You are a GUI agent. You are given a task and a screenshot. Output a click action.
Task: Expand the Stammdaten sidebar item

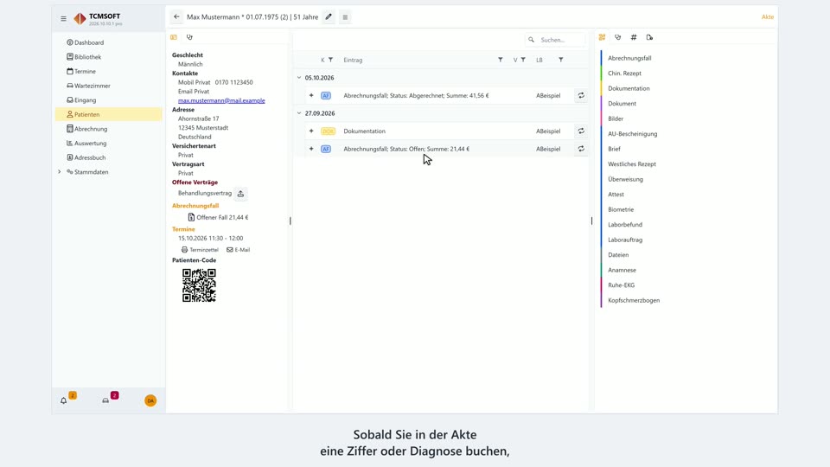click(x=60, y=172)
